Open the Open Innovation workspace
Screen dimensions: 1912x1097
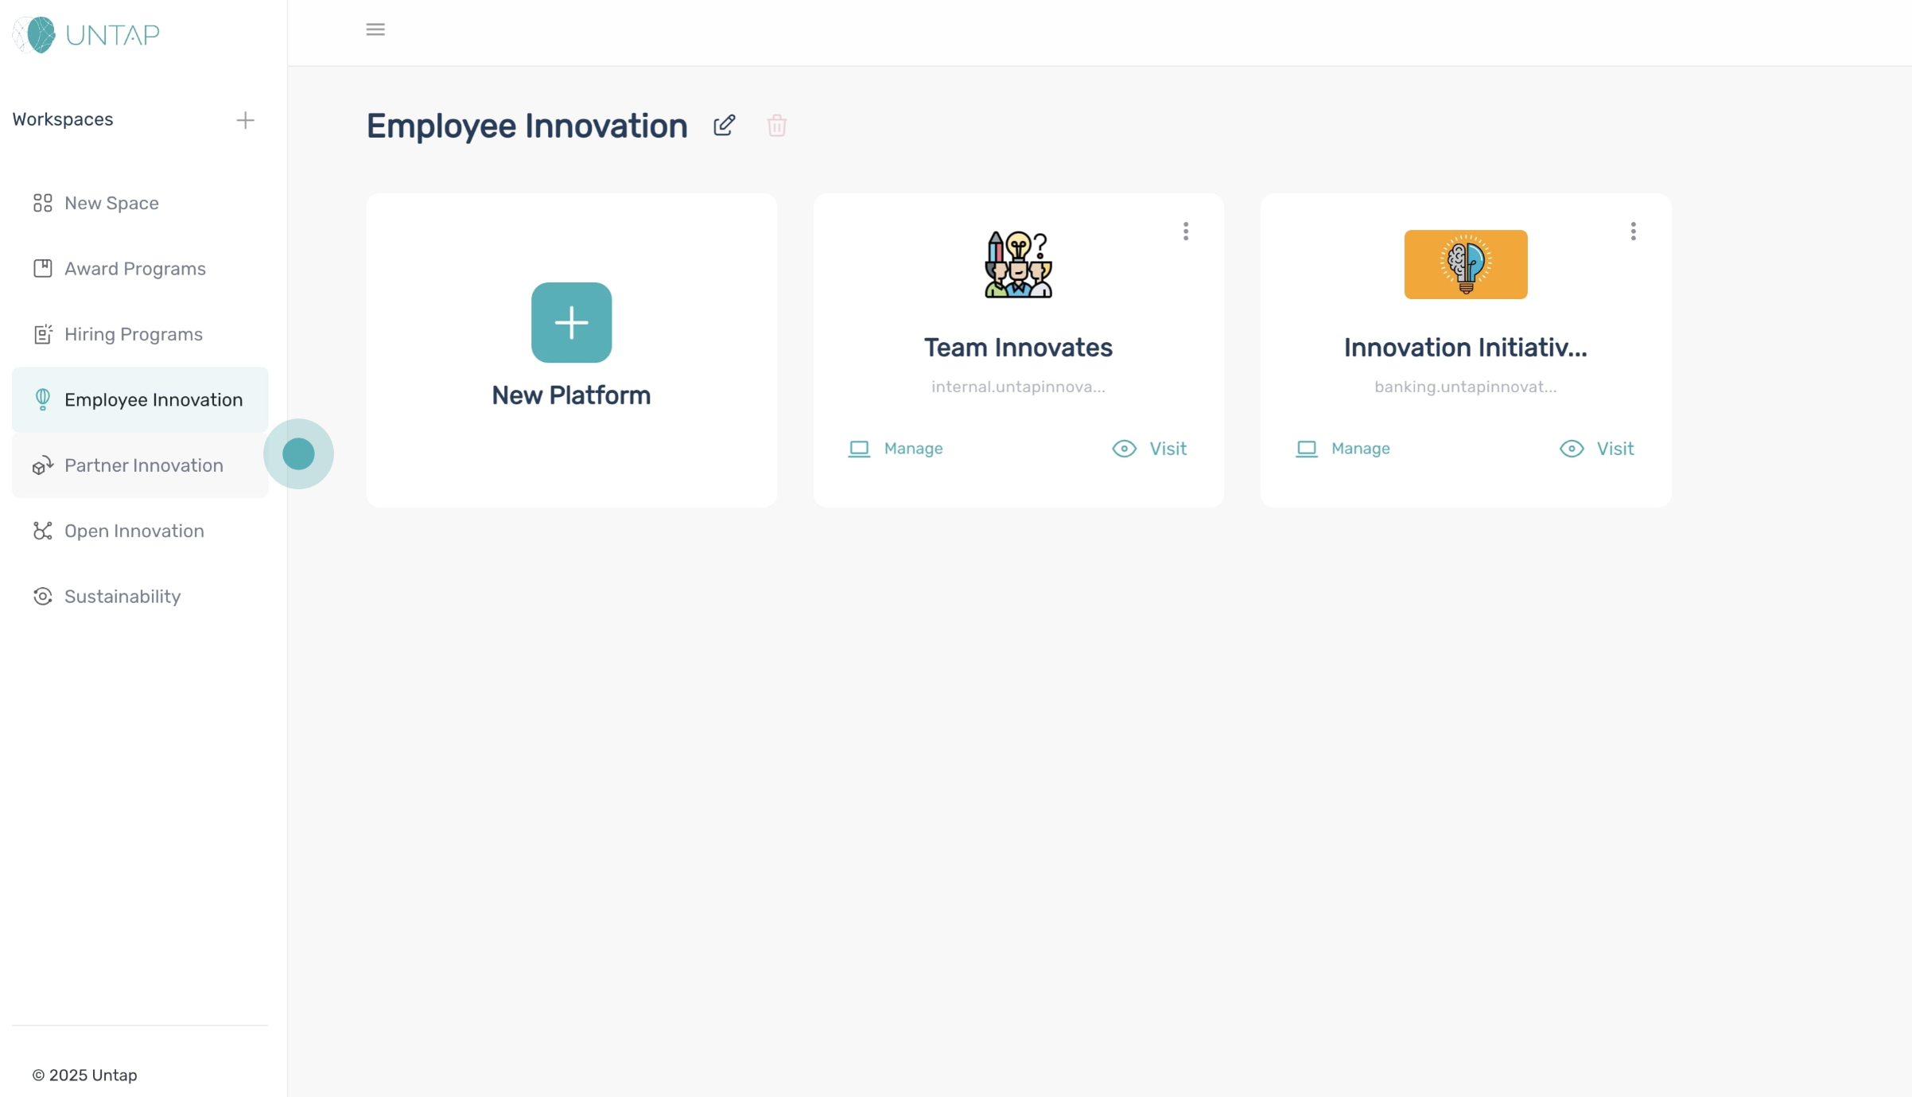pyautogui.click(x=134, y=531)
